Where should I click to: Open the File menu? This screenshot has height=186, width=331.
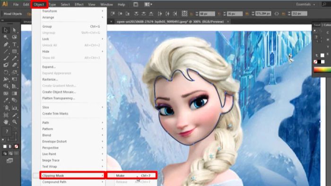point(16,4)
